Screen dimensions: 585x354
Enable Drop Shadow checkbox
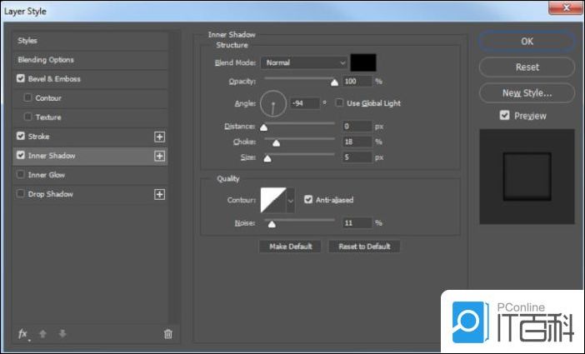(x=21, y=193)
